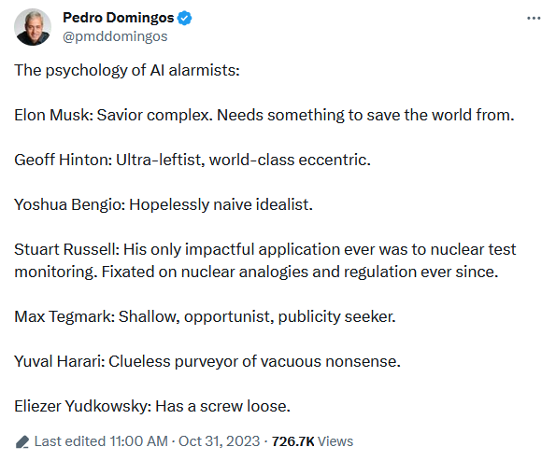Click the pencil edit history icon
Image resolution: width=556 pixels, height=461 pixels.
pos(22,441)
